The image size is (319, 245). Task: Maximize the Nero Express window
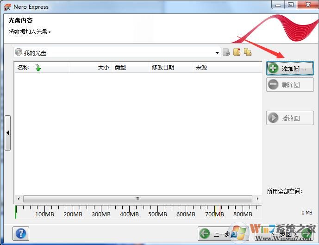291,5
